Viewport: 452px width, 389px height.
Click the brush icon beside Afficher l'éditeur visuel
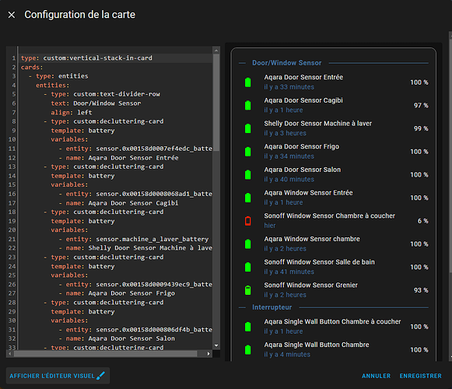[x=100, y=376]
